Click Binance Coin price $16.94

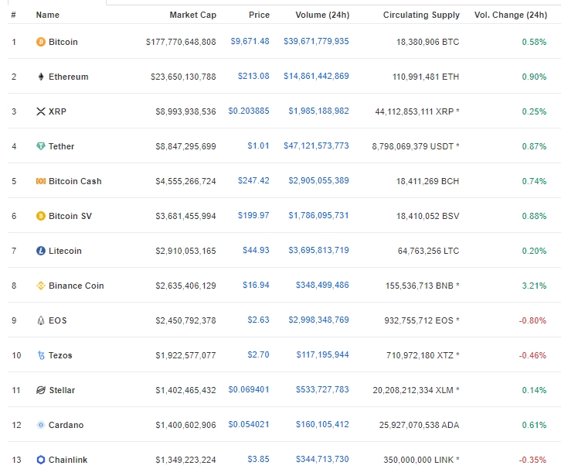(x=256, y=285)
